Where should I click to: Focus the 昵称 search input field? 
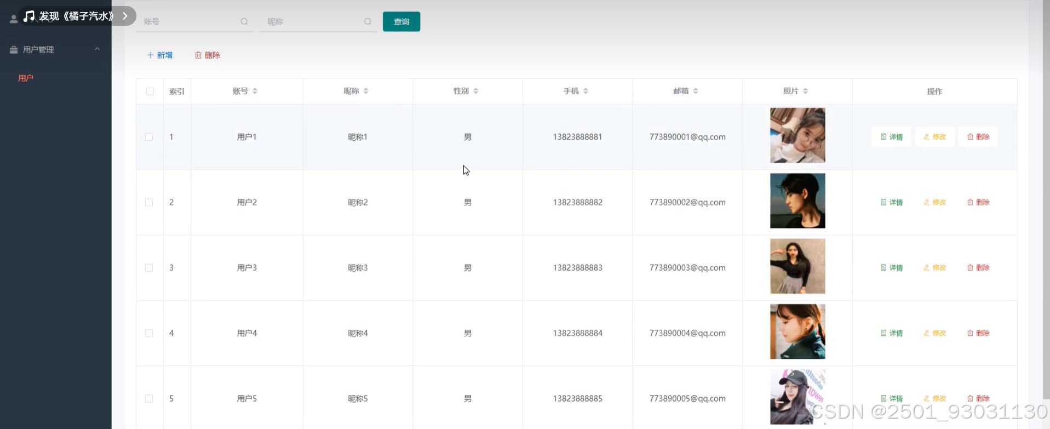318,21
